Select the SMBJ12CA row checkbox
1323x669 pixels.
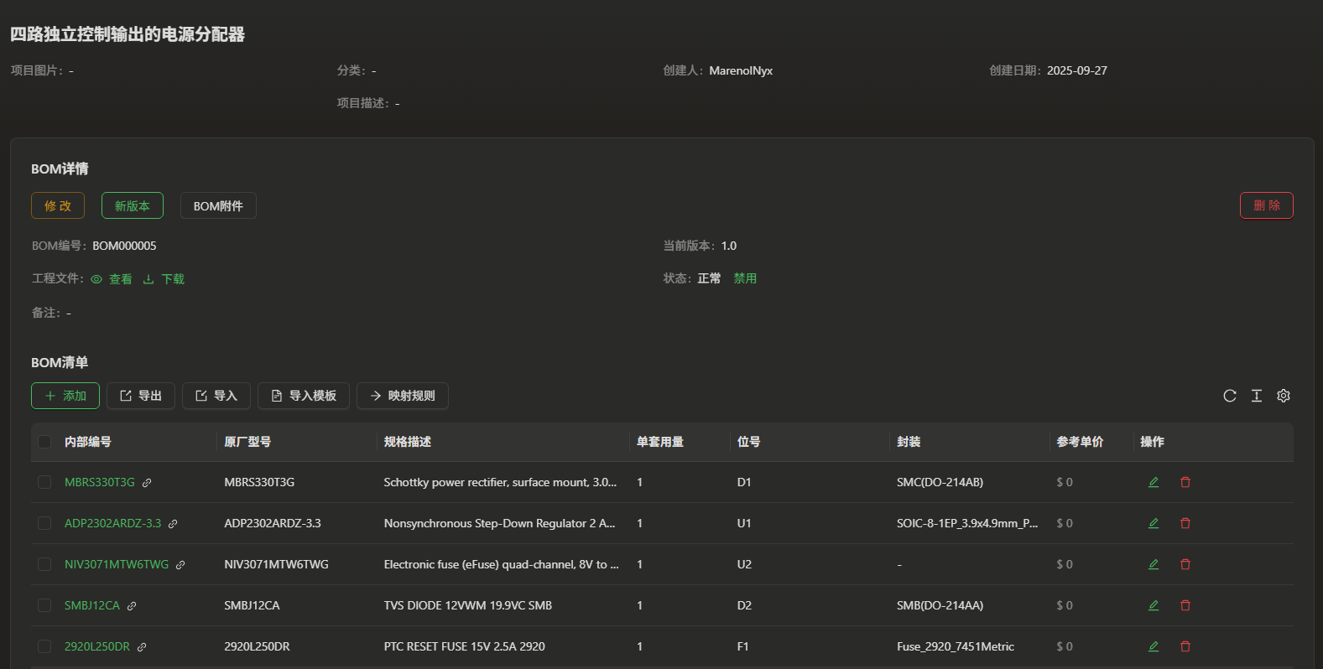pos(44,605)
